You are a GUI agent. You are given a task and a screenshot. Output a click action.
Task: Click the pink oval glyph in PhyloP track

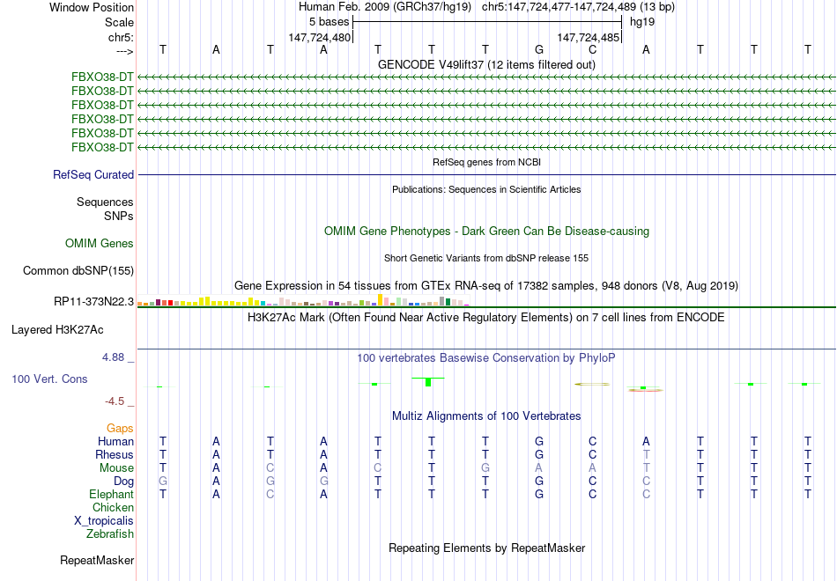click(645, 391)
